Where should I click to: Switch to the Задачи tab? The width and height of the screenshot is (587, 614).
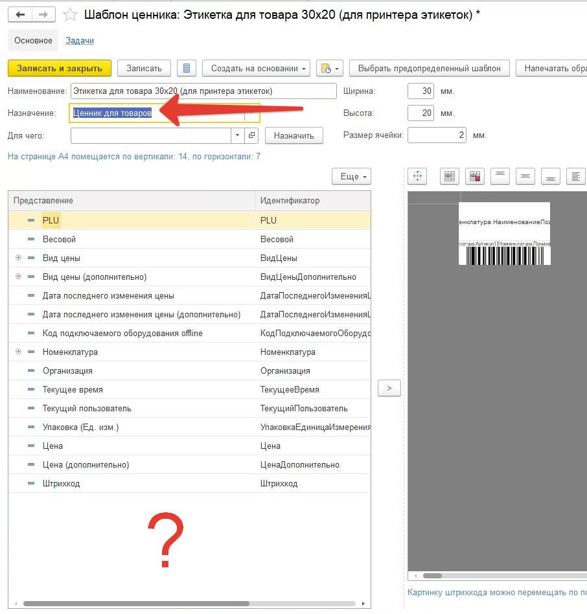(x=80, y=40)
